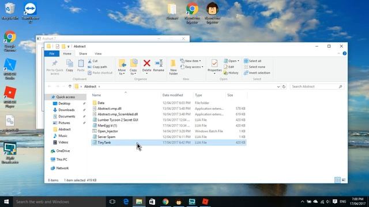Expand Easy access dropdown

coord(192,67)
